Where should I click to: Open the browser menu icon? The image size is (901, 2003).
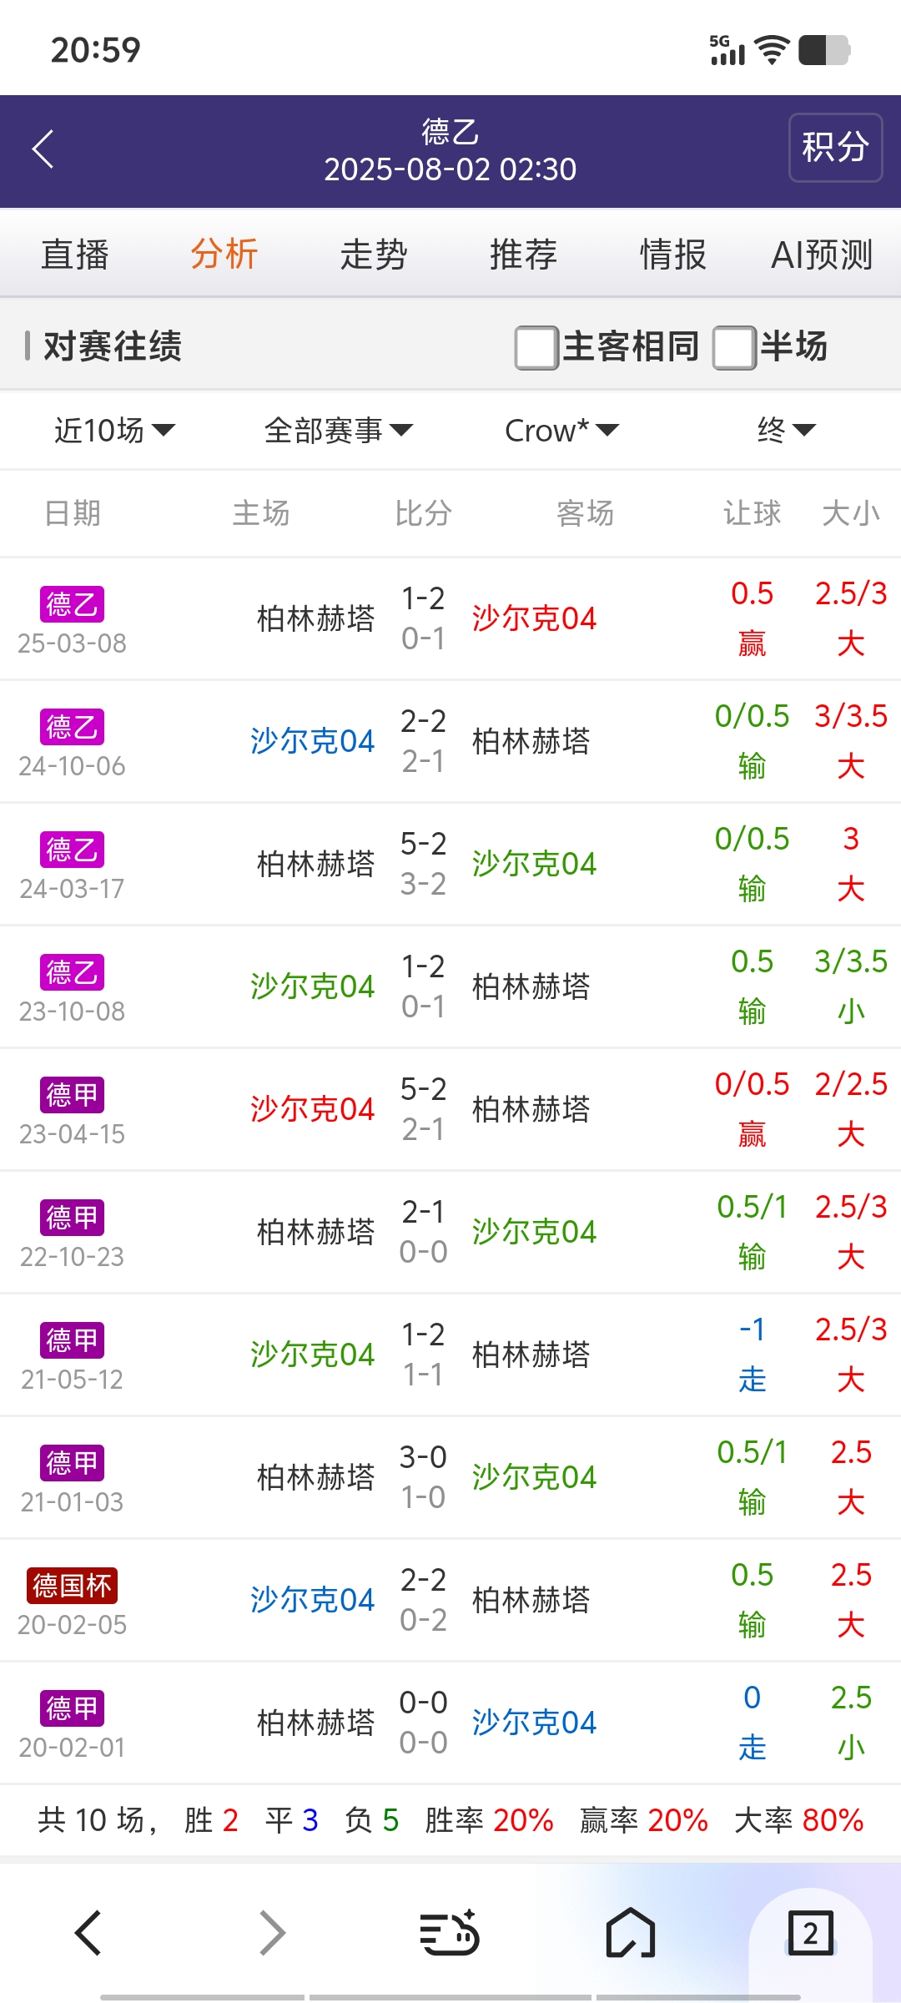pos(449,1932)
